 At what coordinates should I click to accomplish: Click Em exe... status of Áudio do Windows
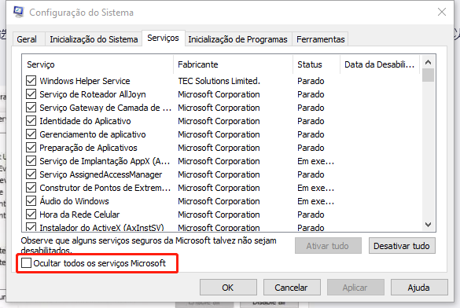tap(315, 201)
